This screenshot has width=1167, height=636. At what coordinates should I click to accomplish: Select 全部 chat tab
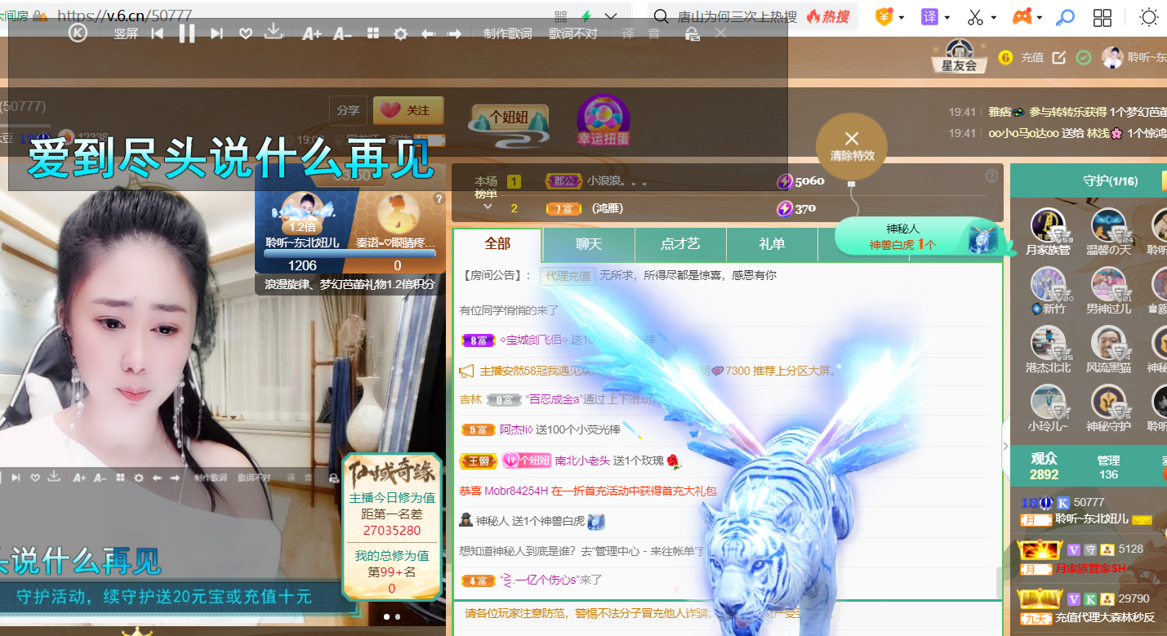tap(497, 244)
